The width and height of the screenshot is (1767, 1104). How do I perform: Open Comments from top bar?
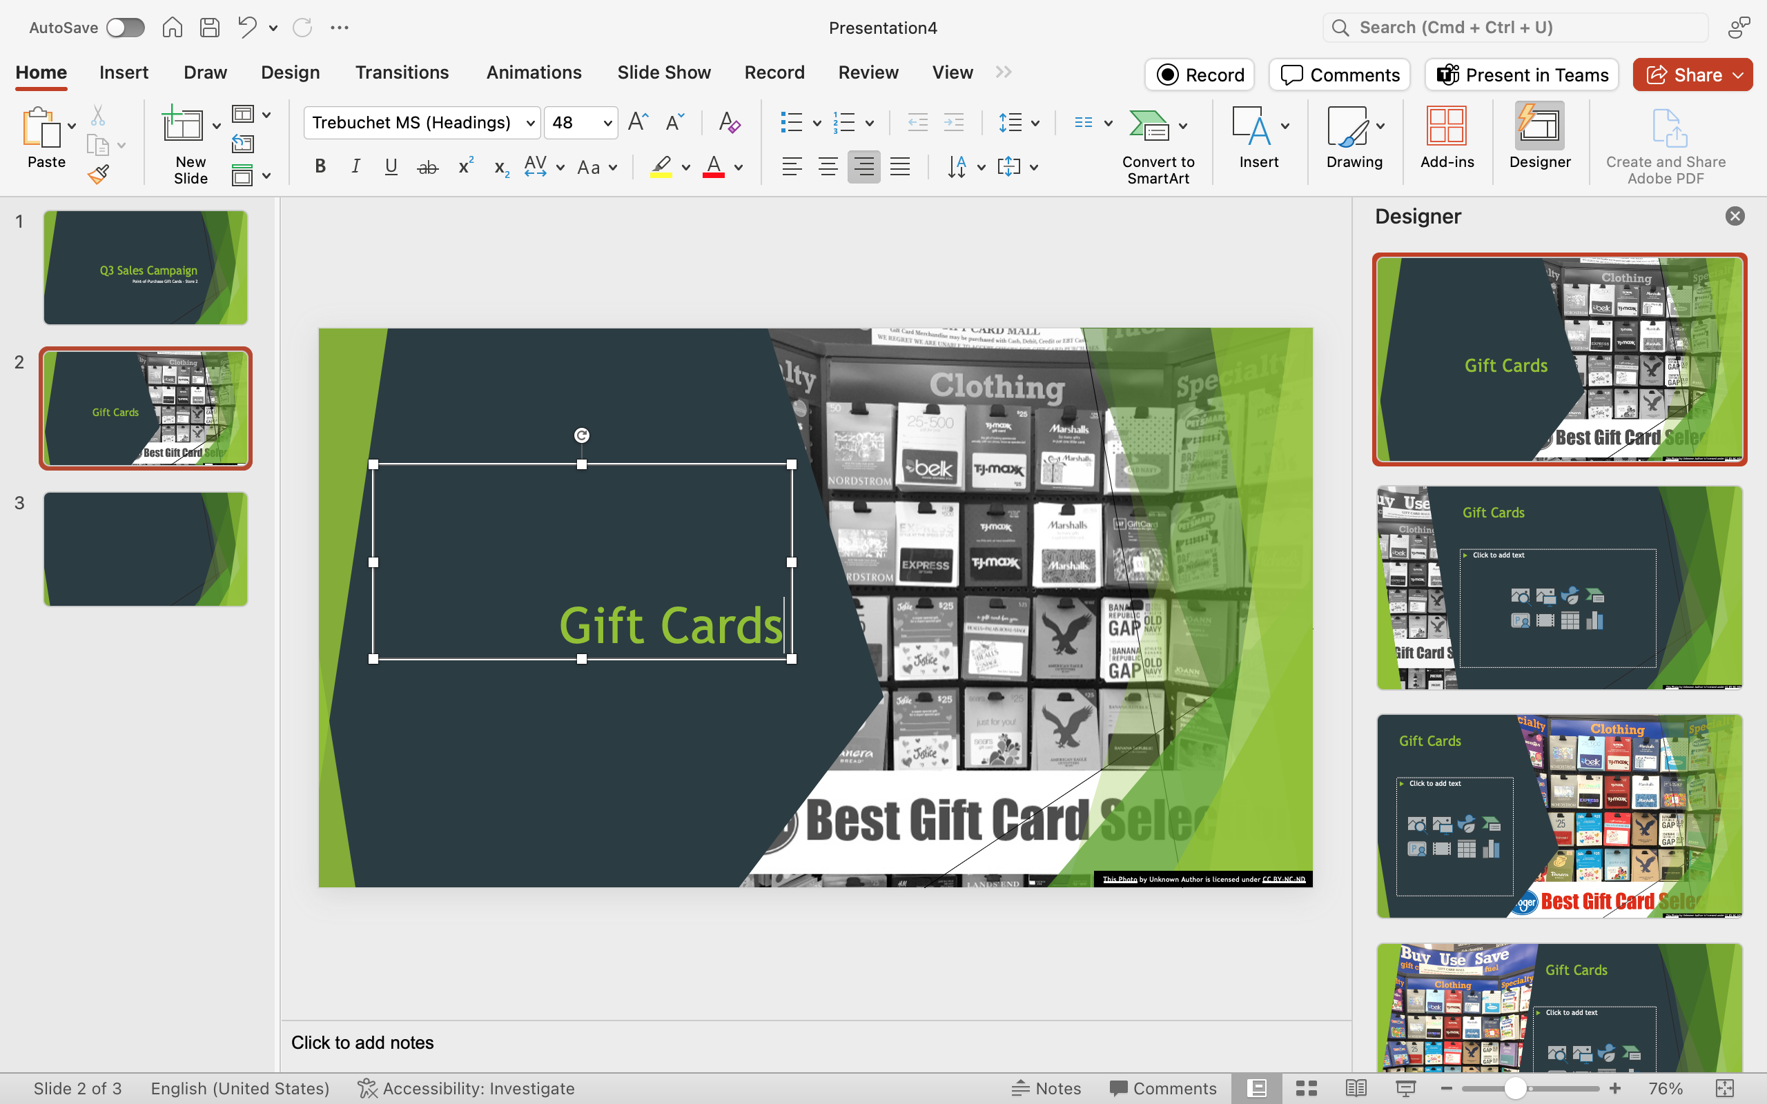(x=1339, y=75)
